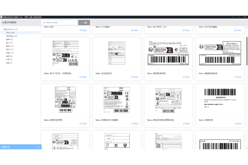Click the gray back button beside search
This screenshot has width=248, height=165.
coord(84,23)
